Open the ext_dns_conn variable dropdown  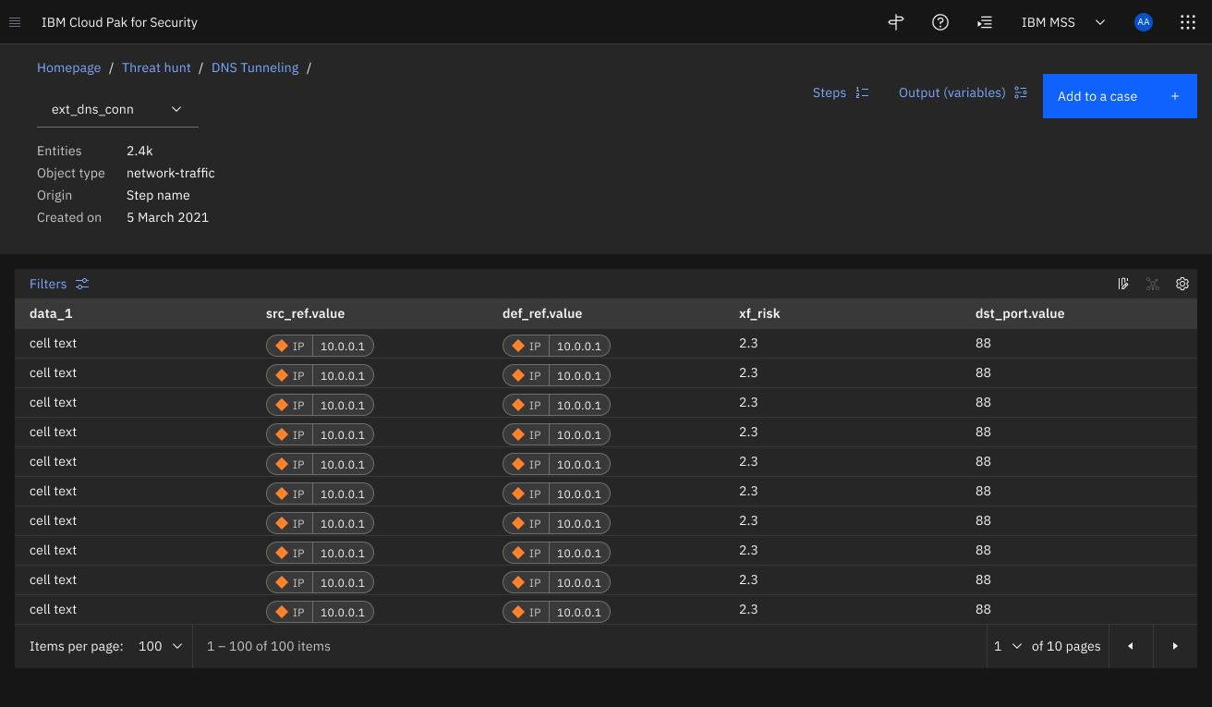(x=117, y=109)
